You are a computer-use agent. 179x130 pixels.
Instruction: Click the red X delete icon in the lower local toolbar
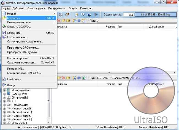tap(63, 78)
